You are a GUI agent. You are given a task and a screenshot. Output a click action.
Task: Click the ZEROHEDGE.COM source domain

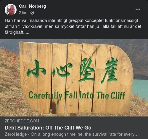[x=22, y=121]
